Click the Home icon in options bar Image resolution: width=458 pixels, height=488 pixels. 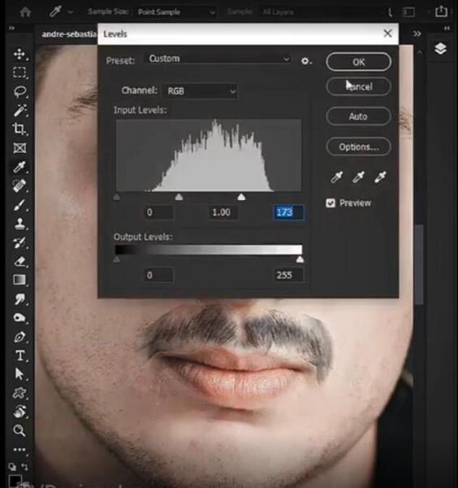(x=25, y=12)
